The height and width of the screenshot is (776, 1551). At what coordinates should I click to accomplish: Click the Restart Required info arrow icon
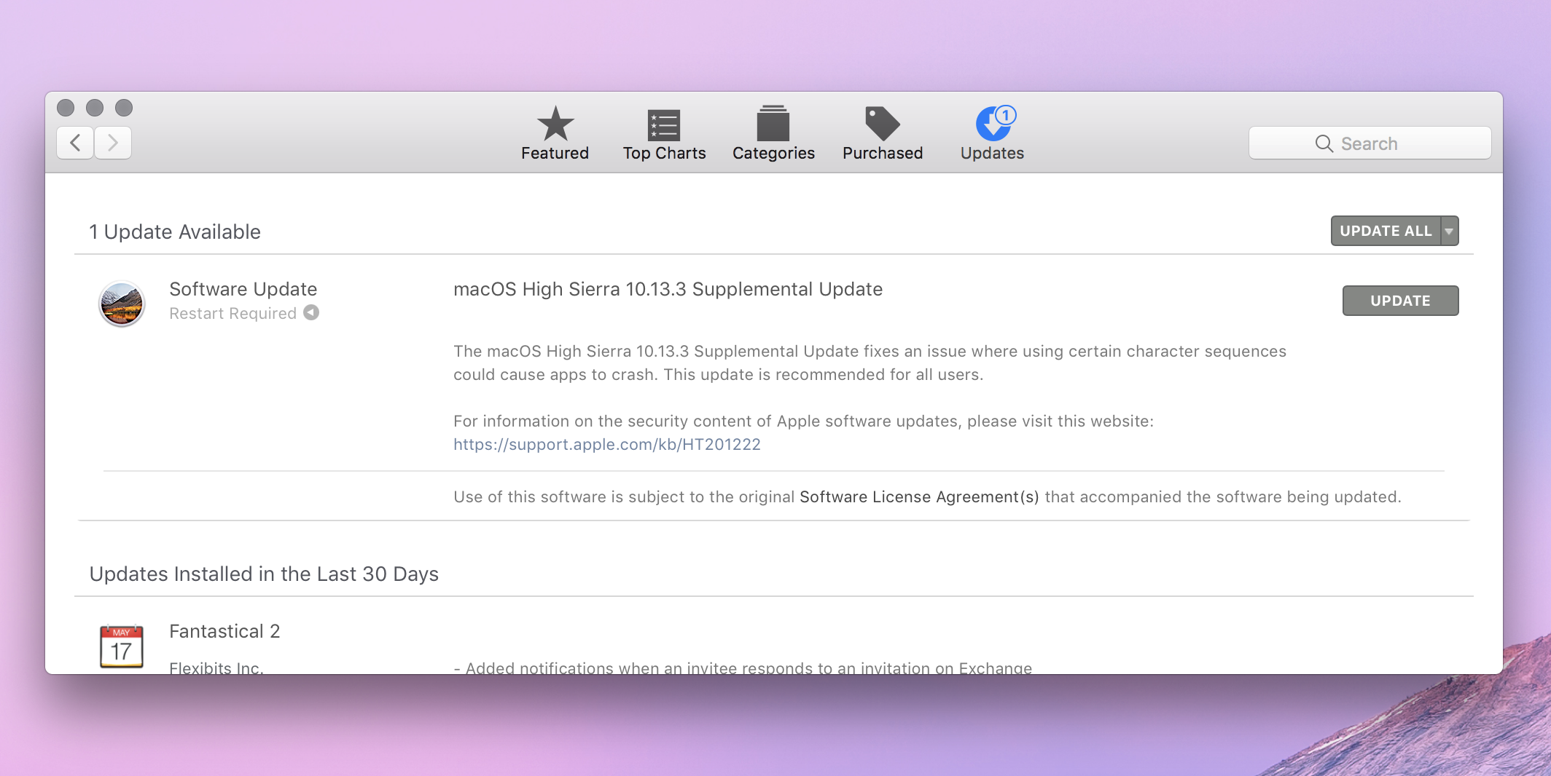coord(311,312)
